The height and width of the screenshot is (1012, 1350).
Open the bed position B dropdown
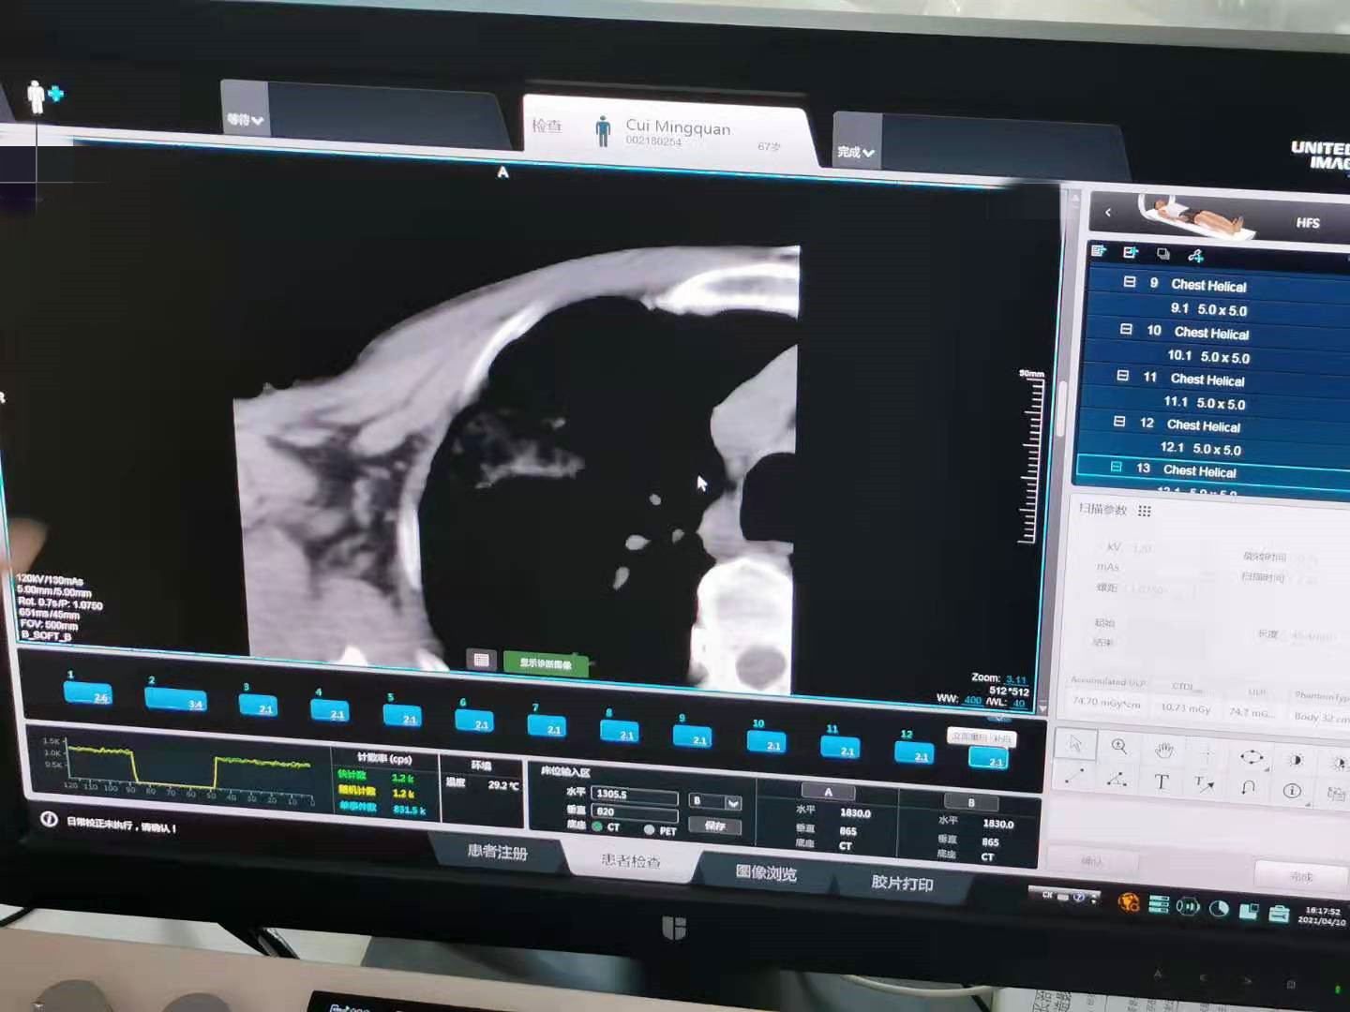click(x=733, y=802)
